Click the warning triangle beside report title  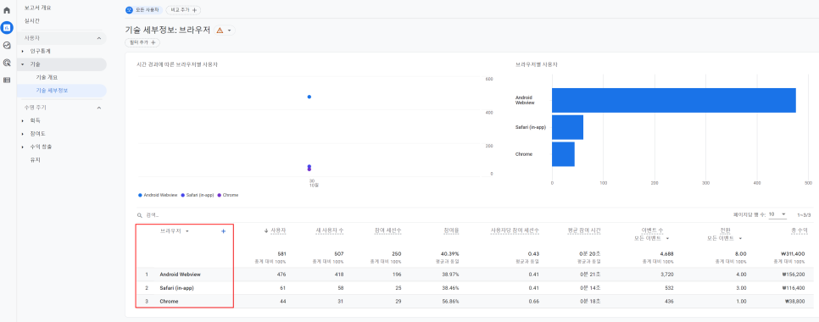pyautogui.click(x=220, y=31)
